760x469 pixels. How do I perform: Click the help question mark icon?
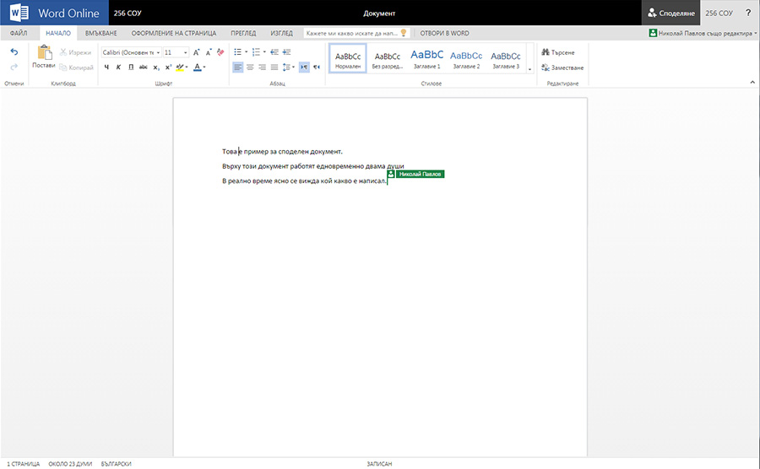click(748, 13)
